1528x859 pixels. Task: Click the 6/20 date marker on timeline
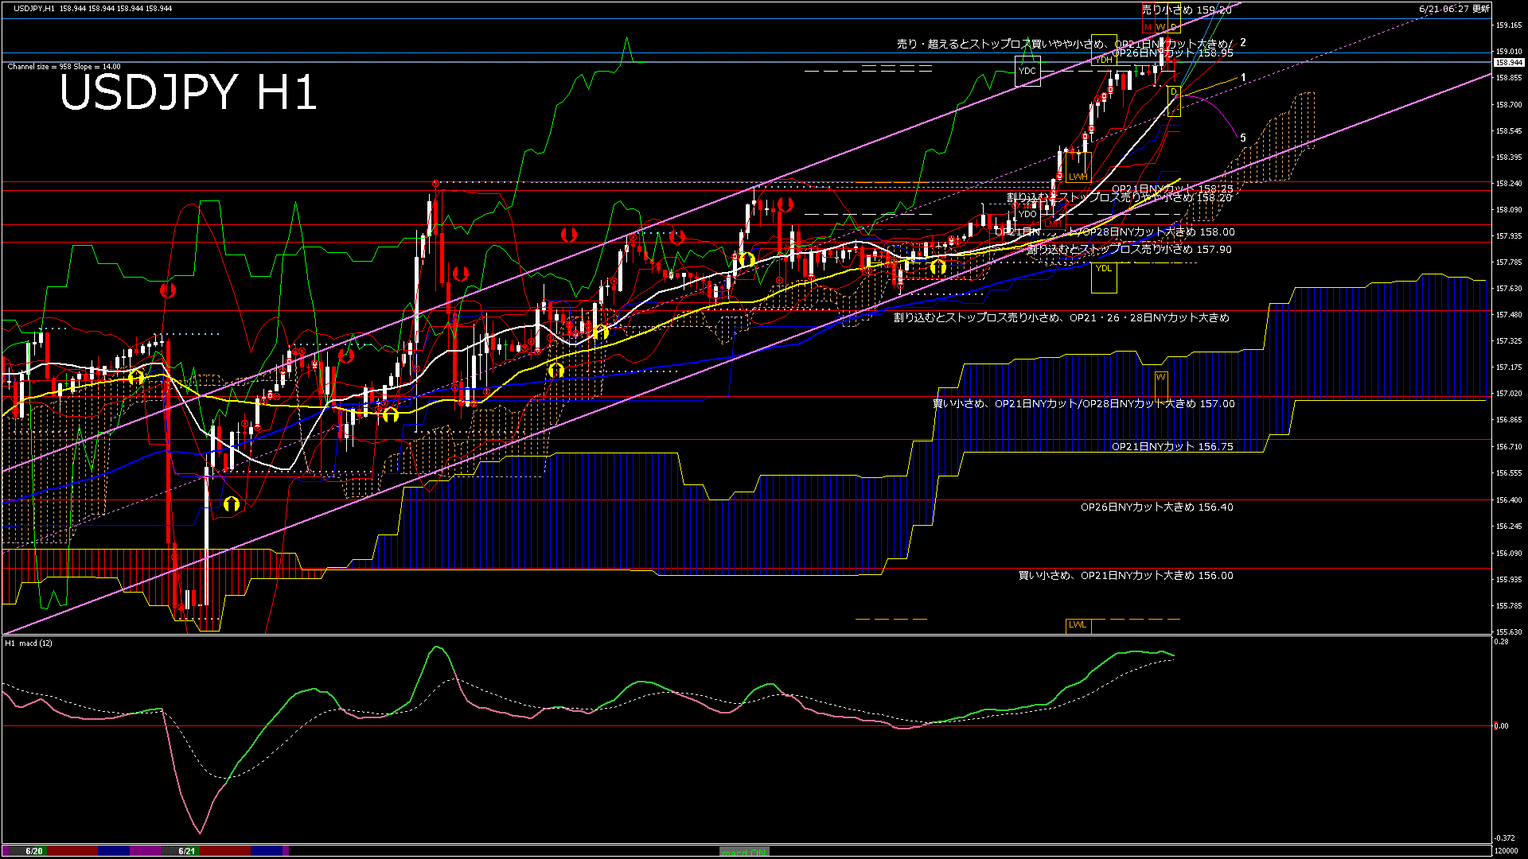tap(34, 851)
